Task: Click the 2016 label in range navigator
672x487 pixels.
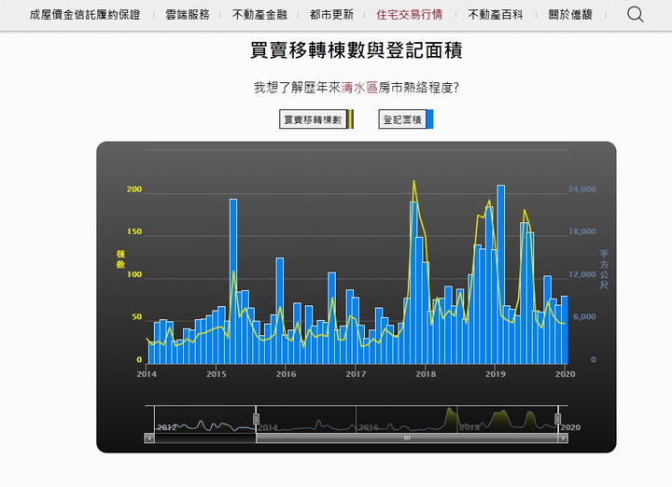Action: pyautogui.click(x=369, y=427)
